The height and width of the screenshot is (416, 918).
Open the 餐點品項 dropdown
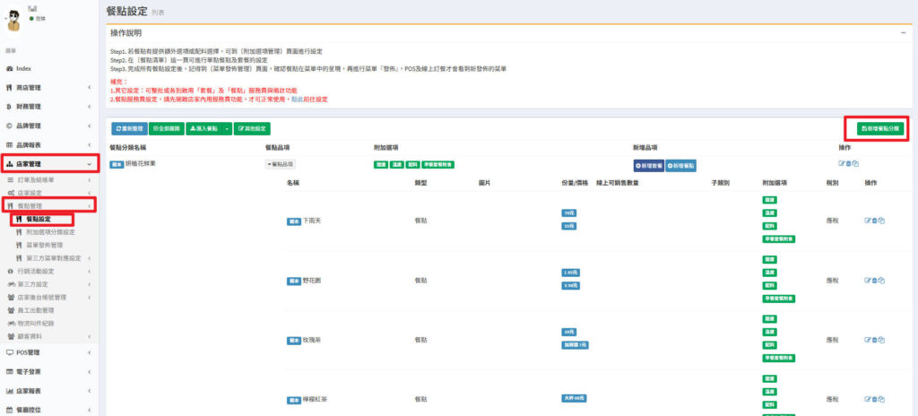(280, 164)
